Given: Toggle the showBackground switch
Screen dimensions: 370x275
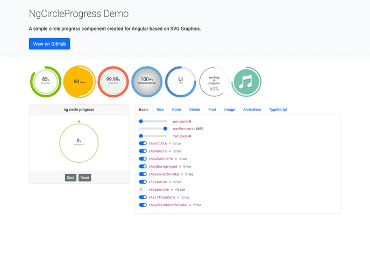Looking at the screenshot, I should [143, 167].
